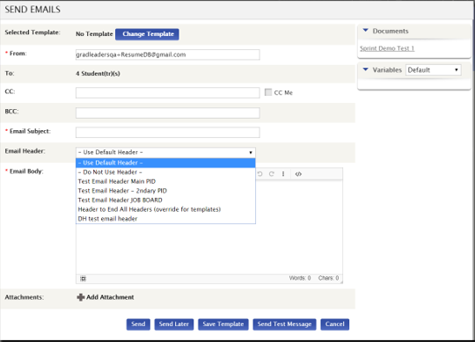The height and width of the screenshot is (342, 475).
Task: Click the Undo icon in editor toolbar
Action: point(259,174)
